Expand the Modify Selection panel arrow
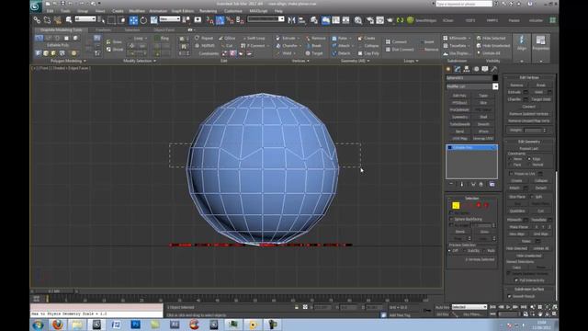This screenshot has height=331, width=588. [x=155, y=61]
